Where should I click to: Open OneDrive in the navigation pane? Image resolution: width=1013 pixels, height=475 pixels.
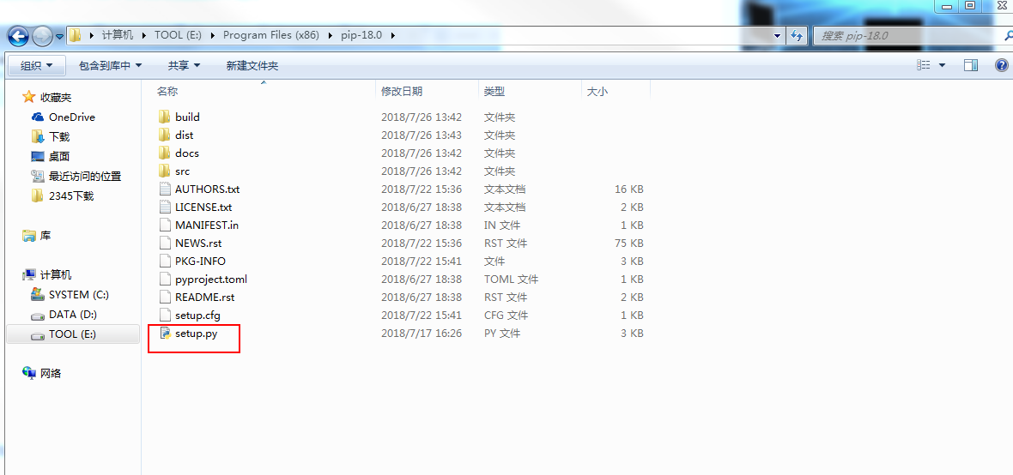[x=72, y=117]
